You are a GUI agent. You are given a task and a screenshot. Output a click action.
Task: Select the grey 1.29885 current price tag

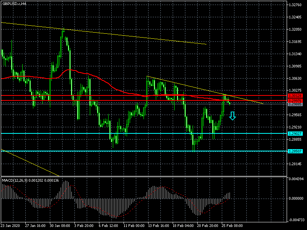pos(295,104)
